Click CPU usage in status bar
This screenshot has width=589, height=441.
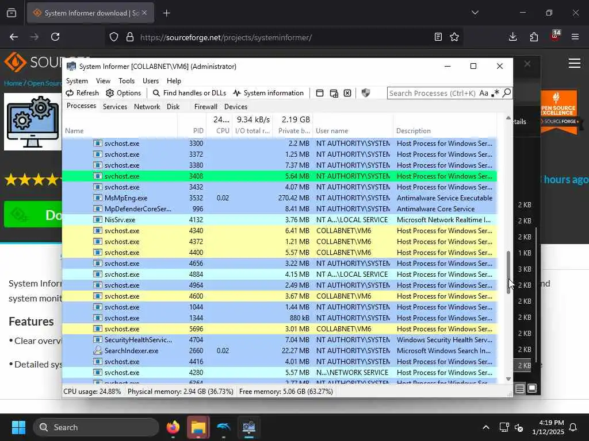click(92, 392)
